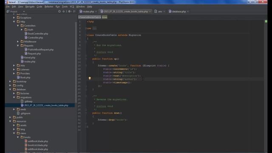Click the folder icon beside public
The width and height of the screenshot is (272, 153).
click(x=14, y=117)
